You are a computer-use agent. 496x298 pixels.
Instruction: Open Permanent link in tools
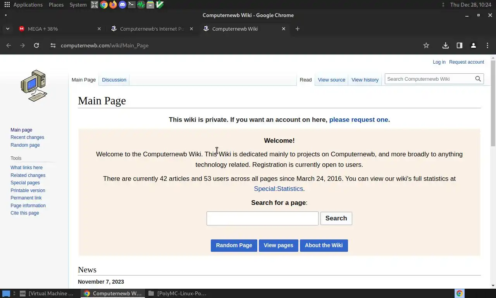pos(26,198)
